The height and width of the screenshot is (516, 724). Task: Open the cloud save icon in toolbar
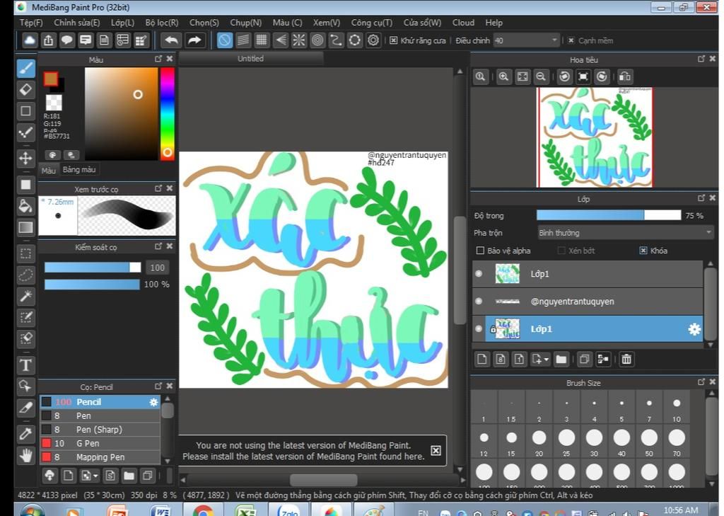click(30, 40)
